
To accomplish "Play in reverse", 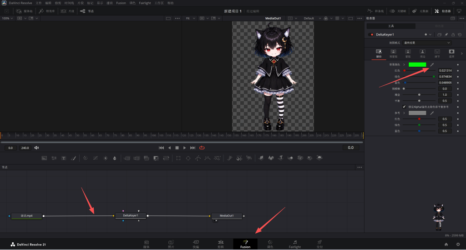I will (169, 148).
